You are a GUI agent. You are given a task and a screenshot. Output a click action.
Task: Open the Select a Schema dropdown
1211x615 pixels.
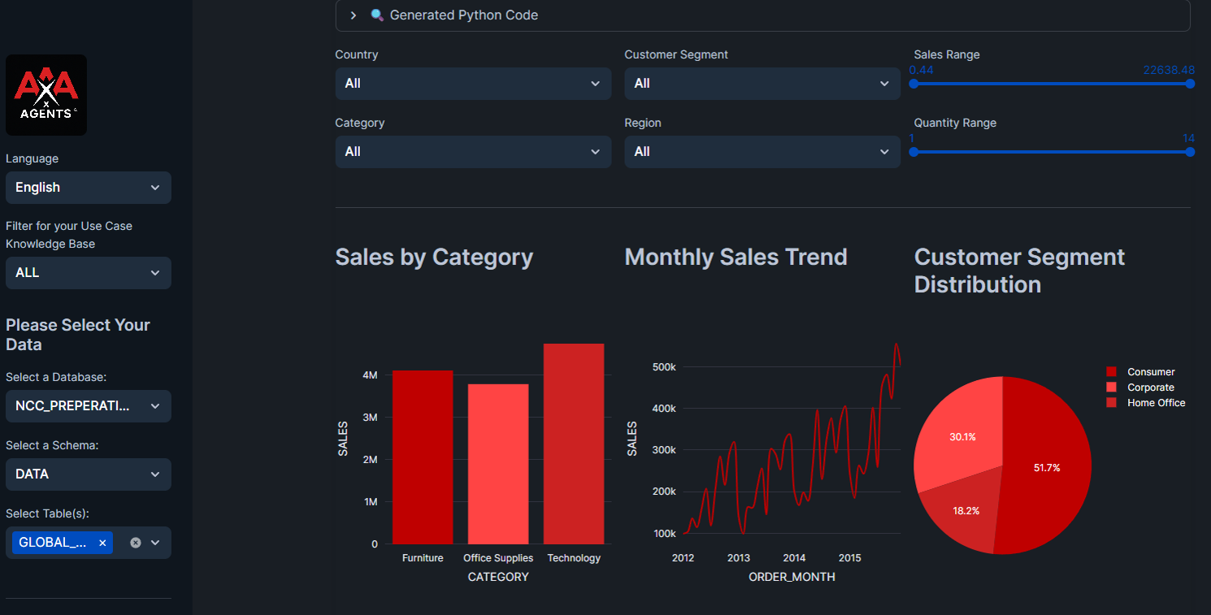tap(88, 474)
